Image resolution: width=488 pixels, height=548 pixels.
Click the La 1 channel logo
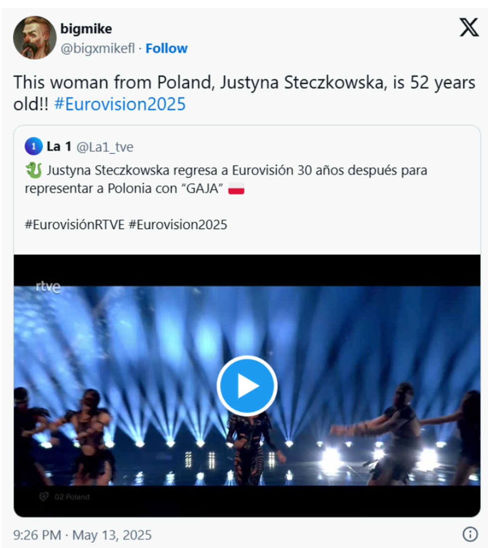(x=33, y=147)
